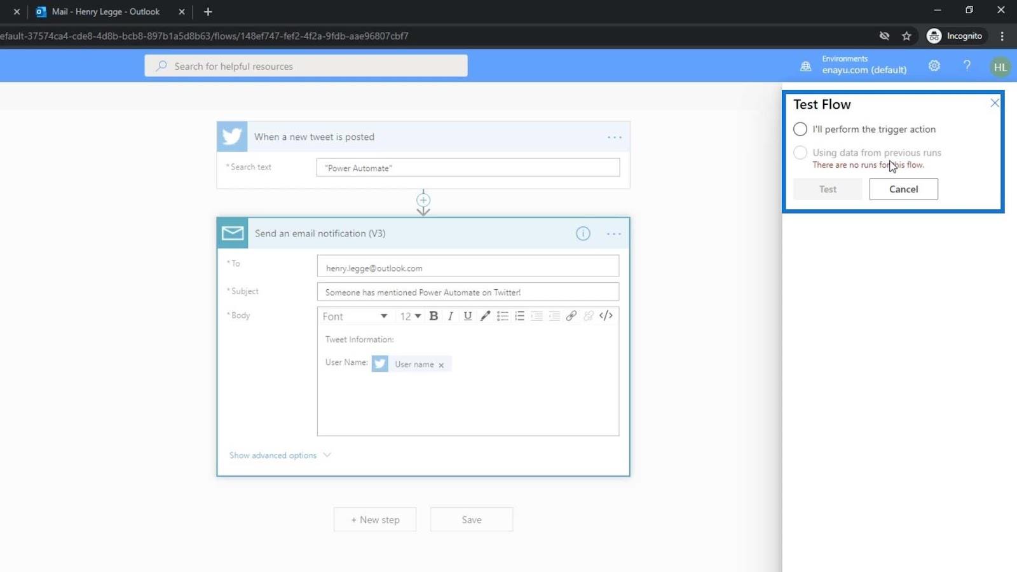Image resolution: width=1017 pixels, height=572 pixels.
Task: Edit the Subject field
Action: point(468,292)
